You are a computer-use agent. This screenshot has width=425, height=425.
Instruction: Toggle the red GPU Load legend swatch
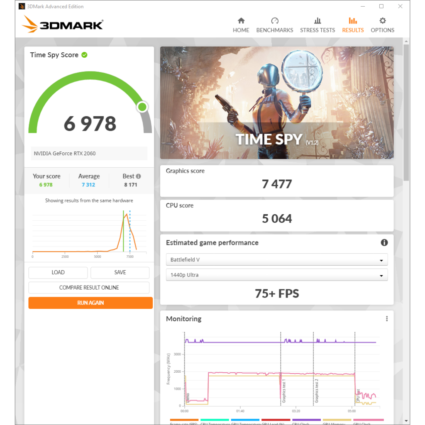[276, 420]
